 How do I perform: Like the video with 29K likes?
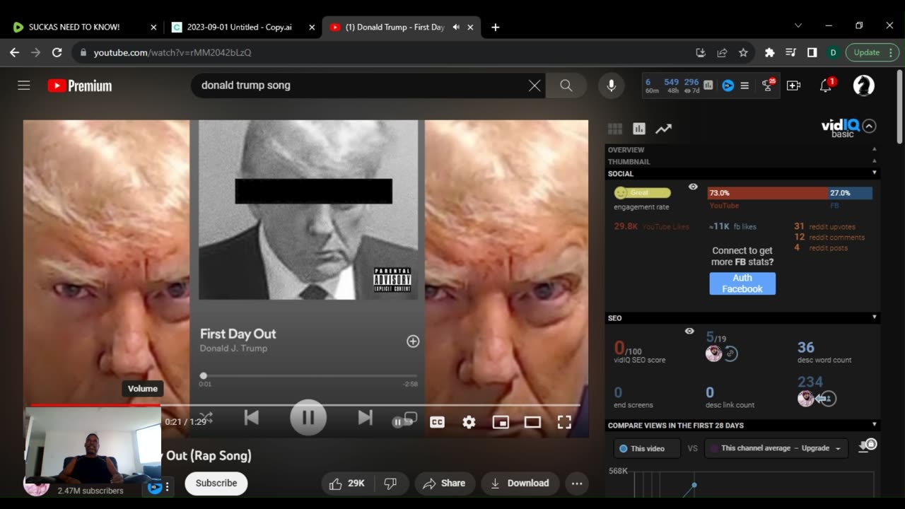(347, 484)
